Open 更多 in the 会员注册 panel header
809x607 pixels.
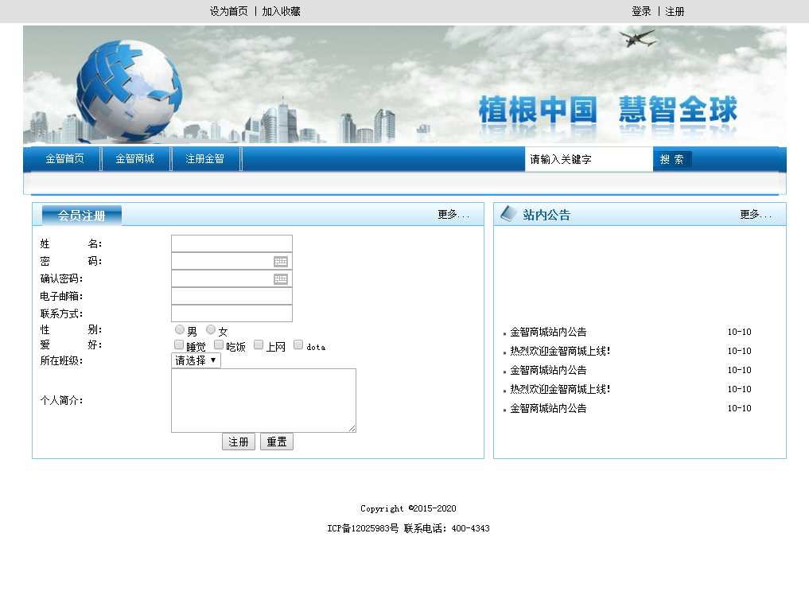(x=453, y=215)
